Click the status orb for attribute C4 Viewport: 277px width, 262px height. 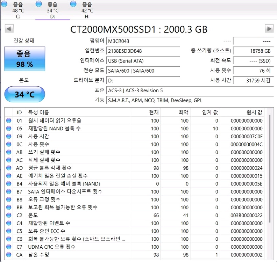[9, 223]
